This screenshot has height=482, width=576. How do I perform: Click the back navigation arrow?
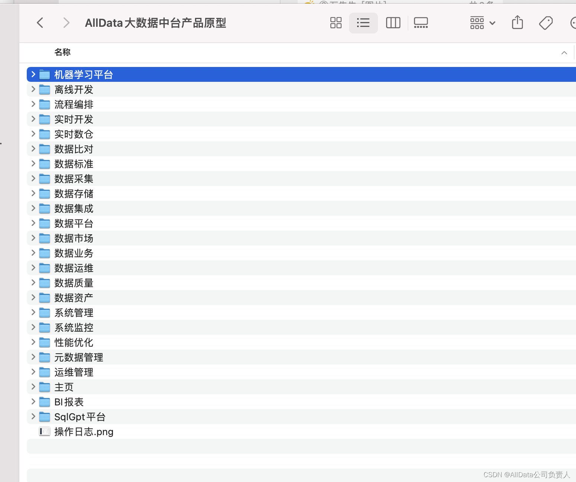[40, 23]
